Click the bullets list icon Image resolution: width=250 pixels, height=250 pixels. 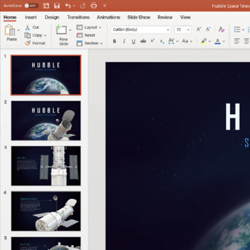coord(237,29)
